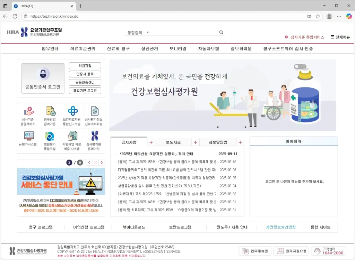Click the integrated search input field
This screenshot has width=355, height=260.
183,32
